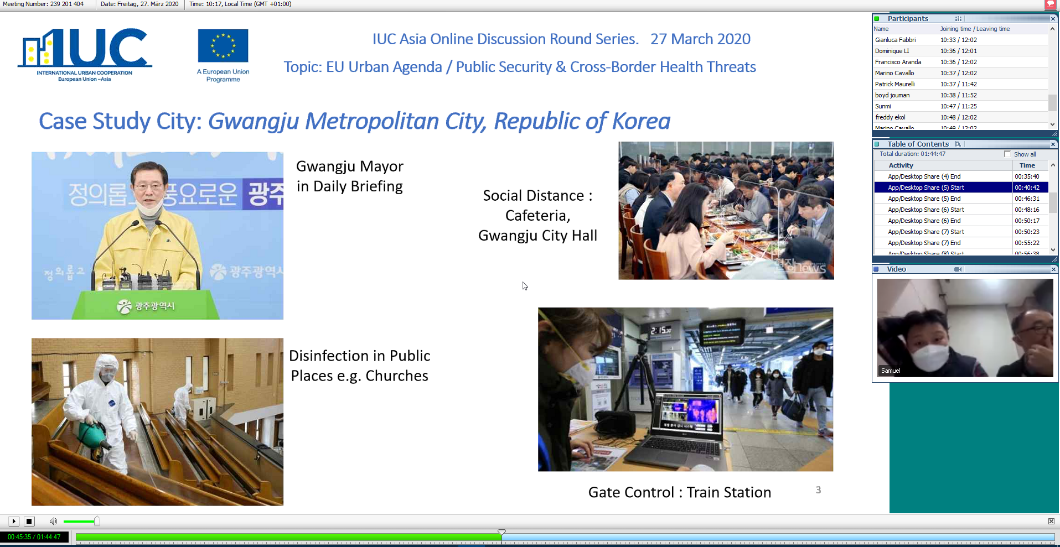Toggle the Video panel via blue indicator
Viewport: 1060px width, 547px height.
click(876, 269)
